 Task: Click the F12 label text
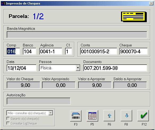click(144, 124)
